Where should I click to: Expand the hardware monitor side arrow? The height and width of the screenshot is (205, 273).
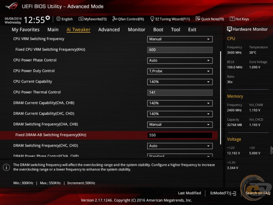(x=271, y=150)
